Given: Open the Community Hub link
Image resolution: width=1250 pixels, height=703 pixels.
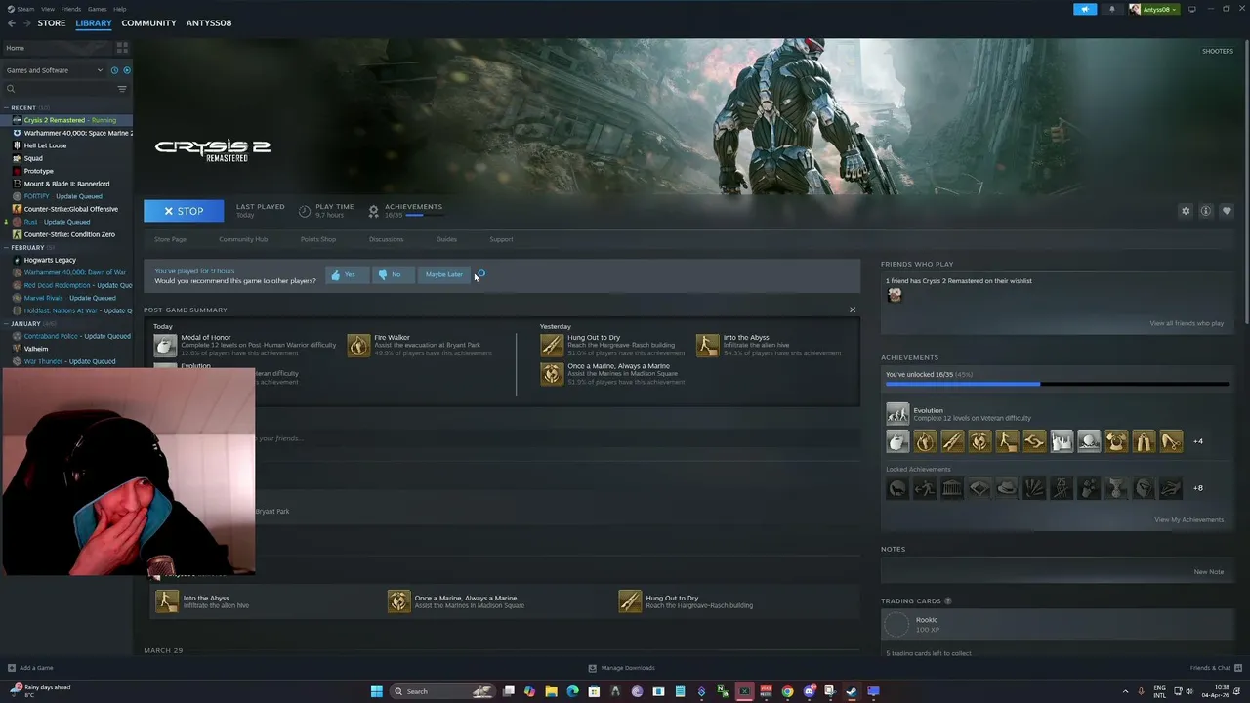Looking at the screenshot, I should pos(243,239).
